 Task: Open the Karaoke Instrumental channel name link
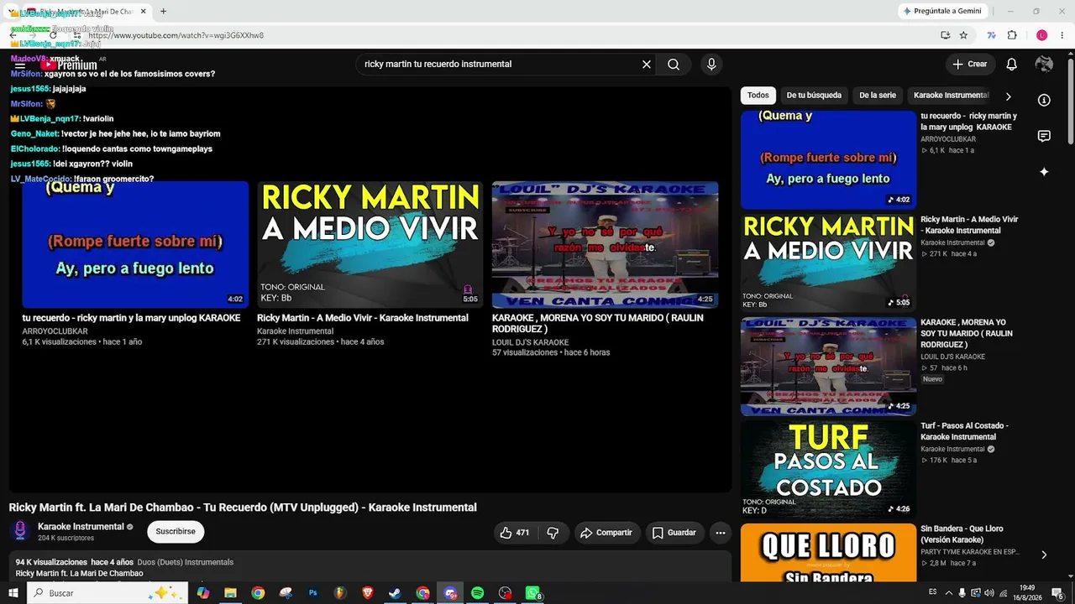point(81,527)
